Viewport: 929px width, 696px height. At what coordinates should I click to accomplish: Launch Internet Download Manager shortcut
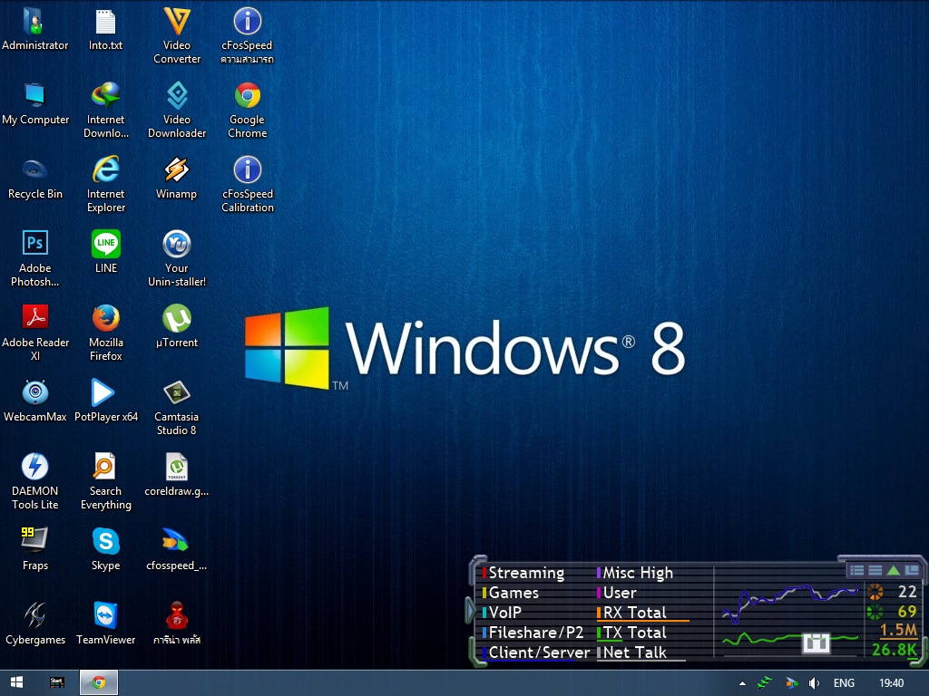(105, 110)
